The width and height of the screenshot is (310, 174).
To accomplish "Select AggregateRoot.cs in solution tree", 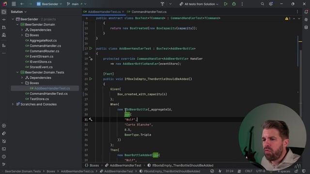I will point(43,41).
